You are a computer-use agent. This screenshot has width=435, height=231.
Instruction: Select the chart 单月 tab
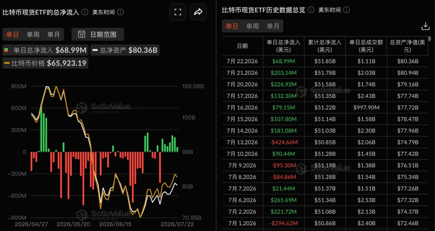point(53,34)
